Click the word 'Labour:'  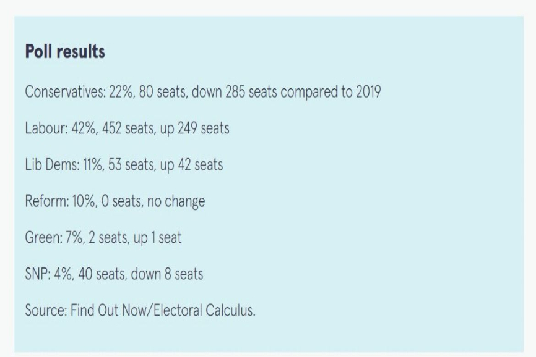point(46,128)
